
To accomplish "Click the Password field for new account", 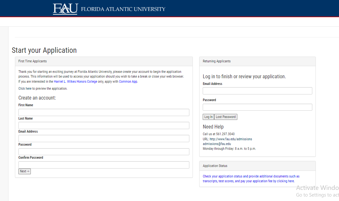I will point(104,151).
